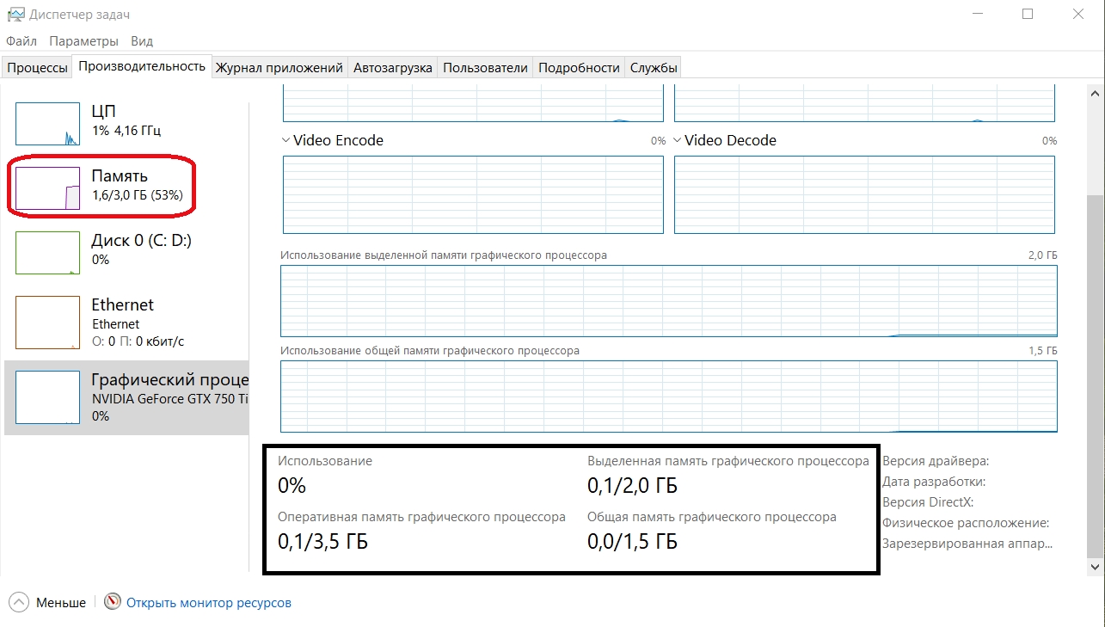Switch to the Автозагрузка tab
Image resolution: width=1105 pixels, height=627 pixels.
coord(393,68)
